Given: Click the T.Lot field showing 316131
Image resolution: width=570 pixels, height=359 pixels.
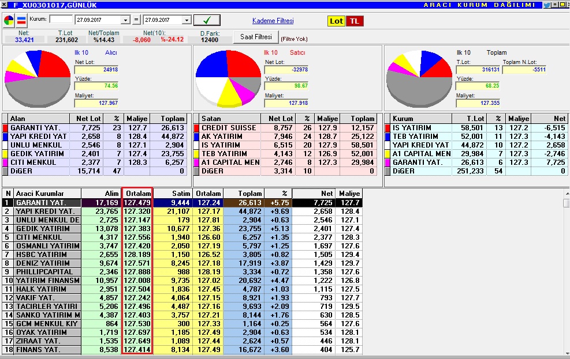Looking at the screenshot, I should pos(478,70).
